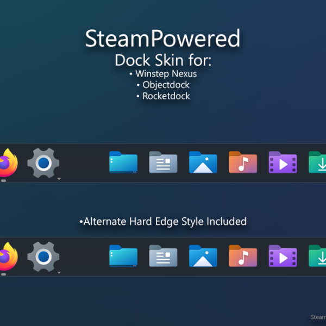
Task: Click the "Dock Skin for:" heading
Action: tap(163, 60)
